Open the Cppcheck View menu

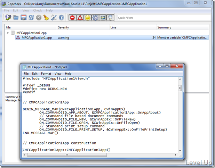tap(26, 10)
